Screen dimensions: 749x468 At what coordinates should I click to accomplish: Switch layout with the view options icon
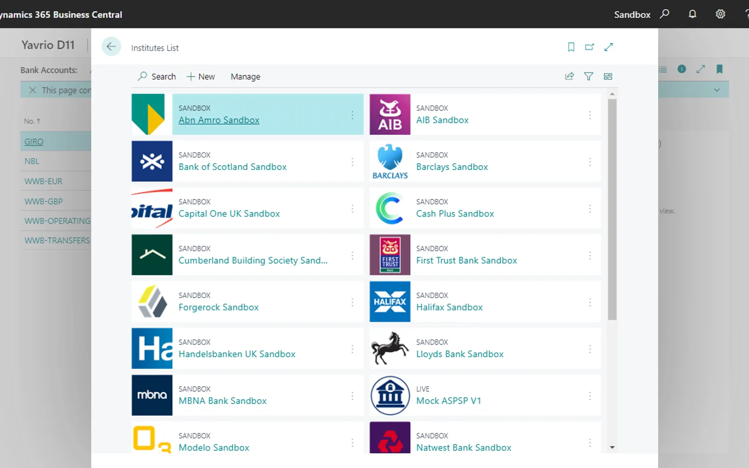[x=608, y=76]
